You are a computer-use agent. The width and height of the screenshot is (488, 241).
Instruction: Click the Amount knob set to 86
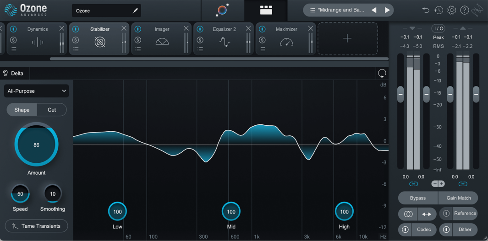(x=36, y=145)
